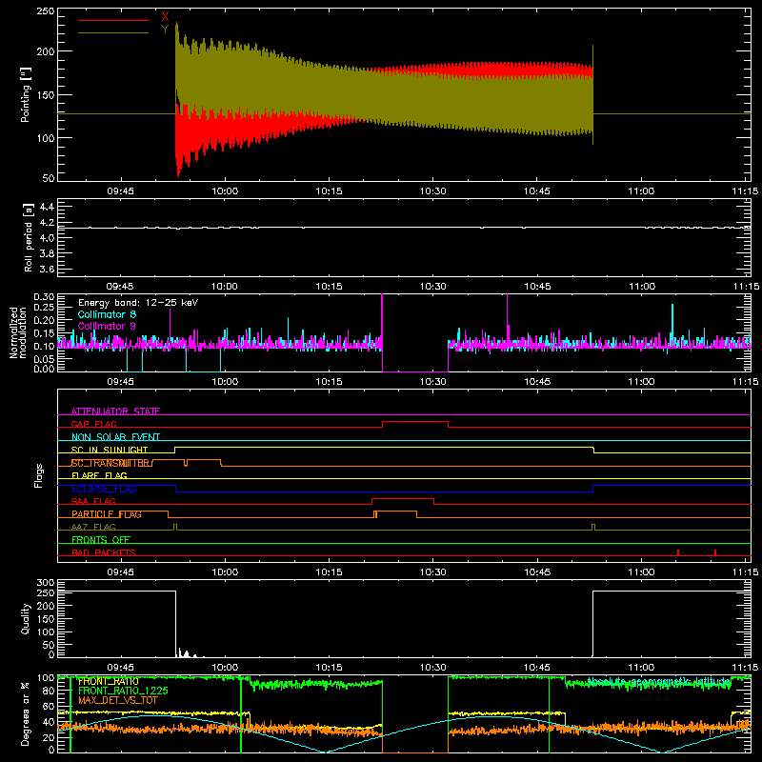Image resolution: width=762 pixels, height=762 pixels.
Task: Select the SC_TRANSMITTER flag label
Action: (x=111, y=463)
